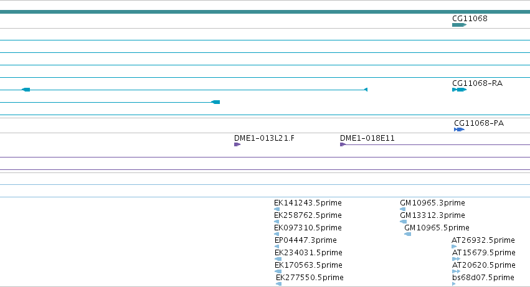Click the CG11068 gene arrow glyph

pyautogui.click(x=460, y=25)
